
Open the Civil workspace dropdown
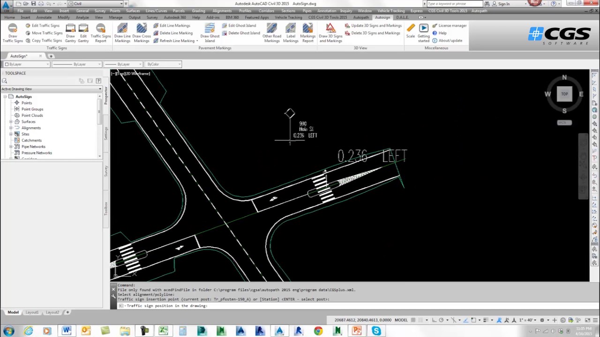(96, 4)
